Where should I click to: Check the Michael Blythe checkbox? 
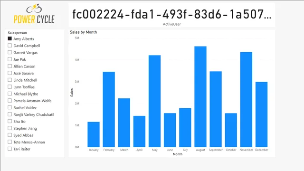click(9, 94)
